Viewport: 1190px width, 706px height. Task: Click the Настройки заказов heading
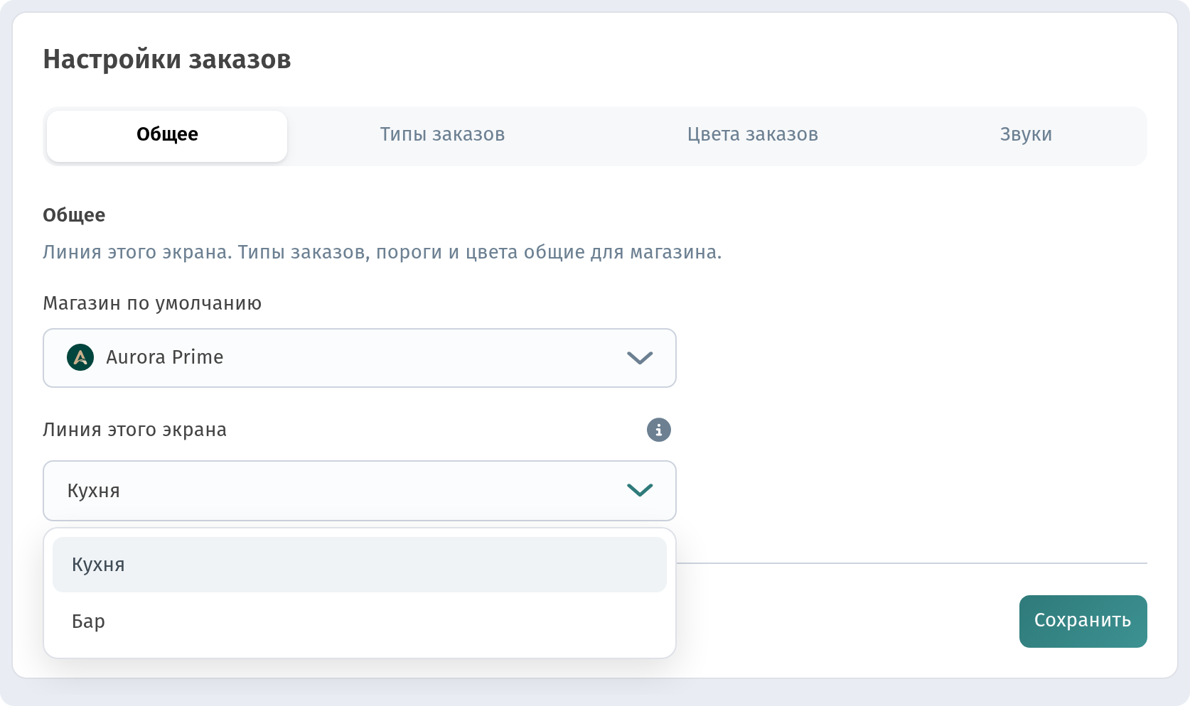click(167, 59)
